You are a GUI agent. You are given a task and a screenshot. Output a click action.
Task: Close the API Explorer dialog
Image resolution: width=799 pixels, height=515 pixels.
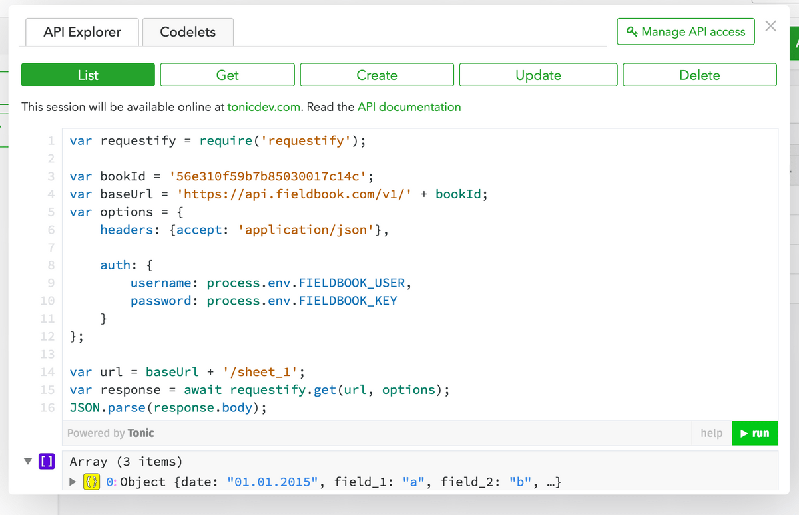[x=770, y=26]
